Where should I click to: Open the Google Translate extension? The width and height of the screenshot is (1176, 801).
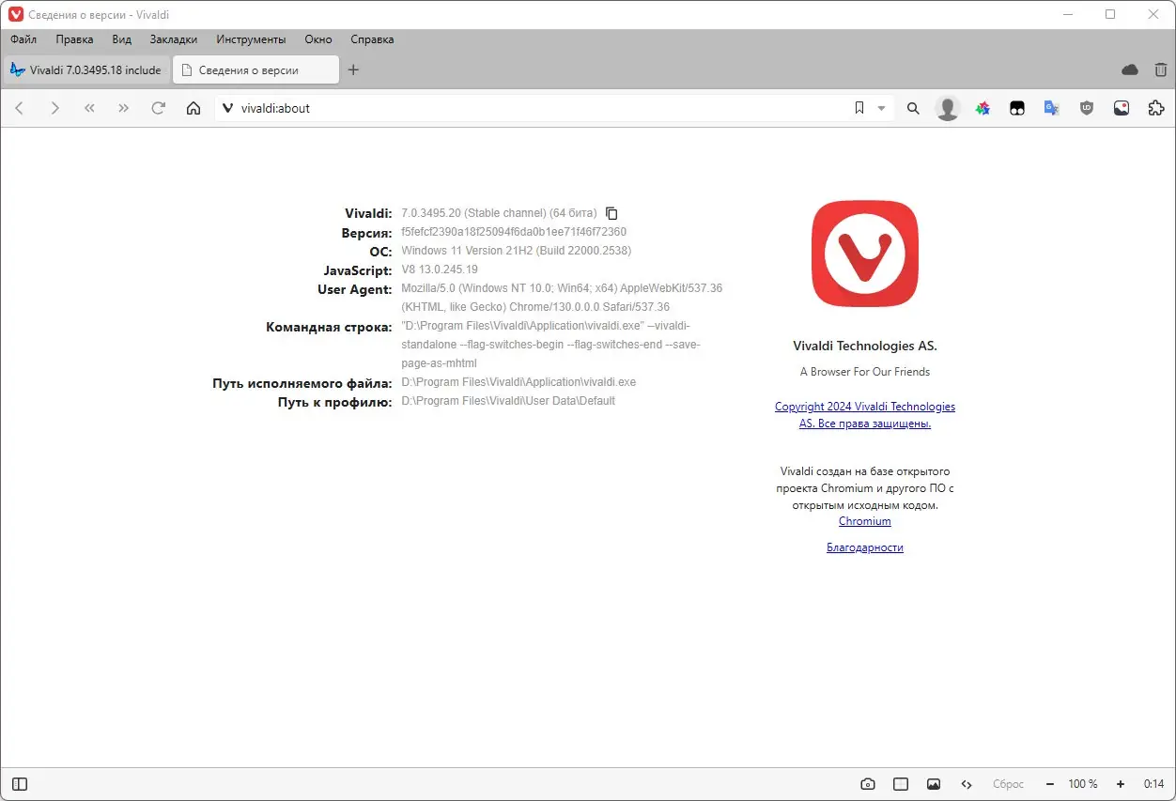[1052, 108]
